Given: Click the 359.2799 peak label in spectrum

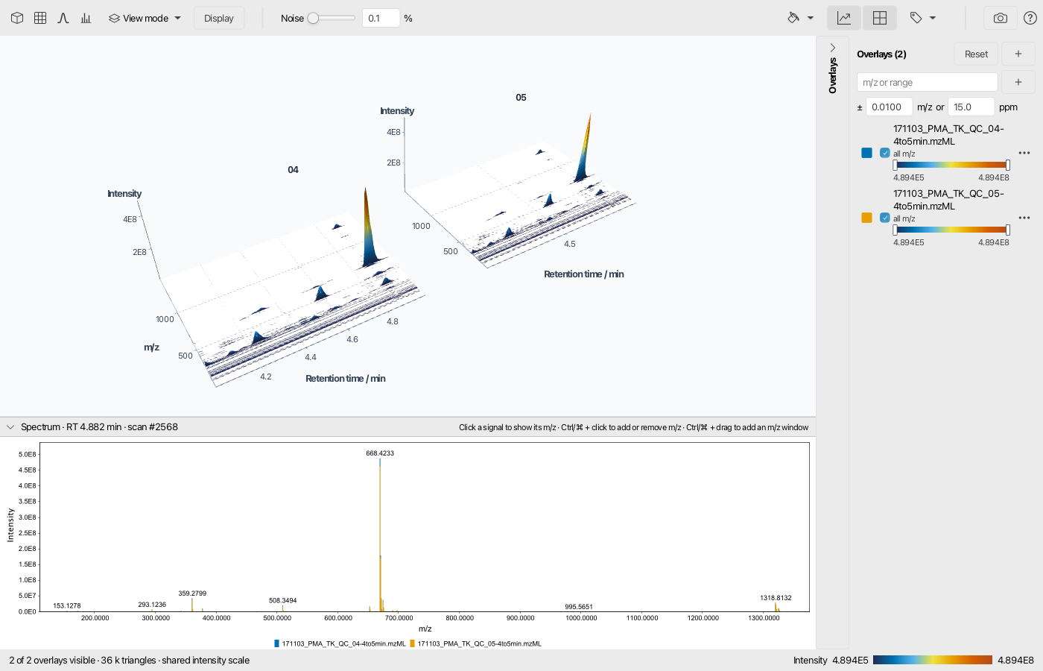Looking at the screenshot, I should 192,593.
